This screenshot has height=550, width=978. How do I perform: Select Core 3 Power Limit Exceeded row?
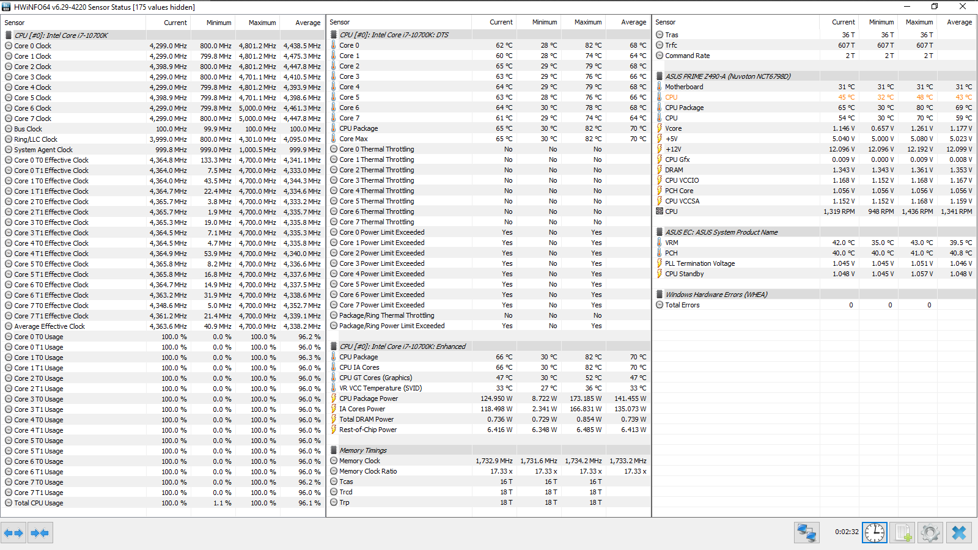click(x=488, y=263)
